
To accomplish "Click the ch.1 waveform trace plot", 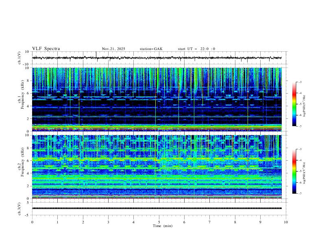I will click(157, 58).
